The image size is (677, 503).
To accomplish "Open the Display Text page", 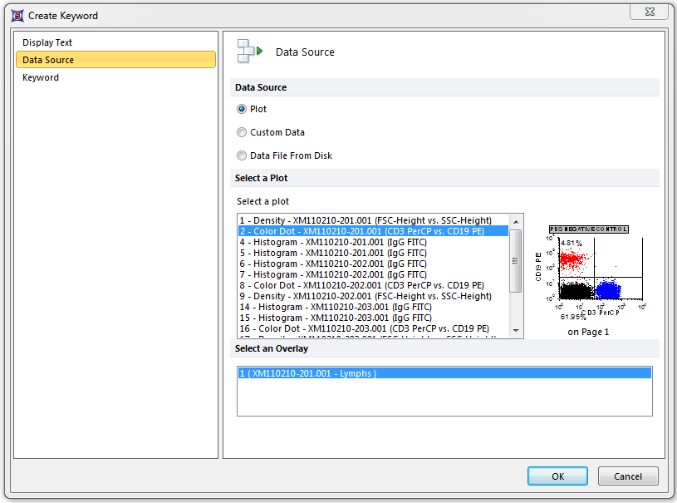I will (47, 42).
